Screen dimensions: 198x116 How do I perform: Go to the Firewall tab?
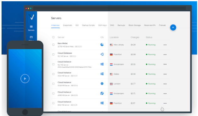coord(162,25)
